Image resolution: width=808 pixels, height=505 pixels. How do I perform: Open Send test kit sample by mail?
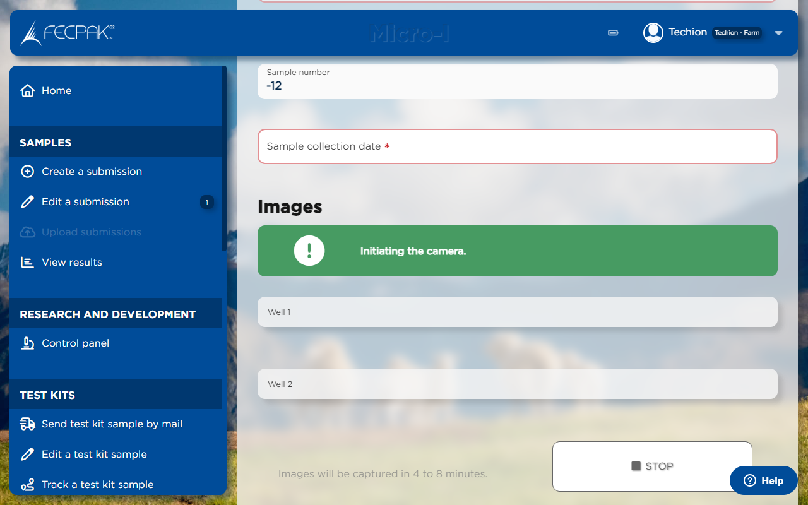(112, 424)
